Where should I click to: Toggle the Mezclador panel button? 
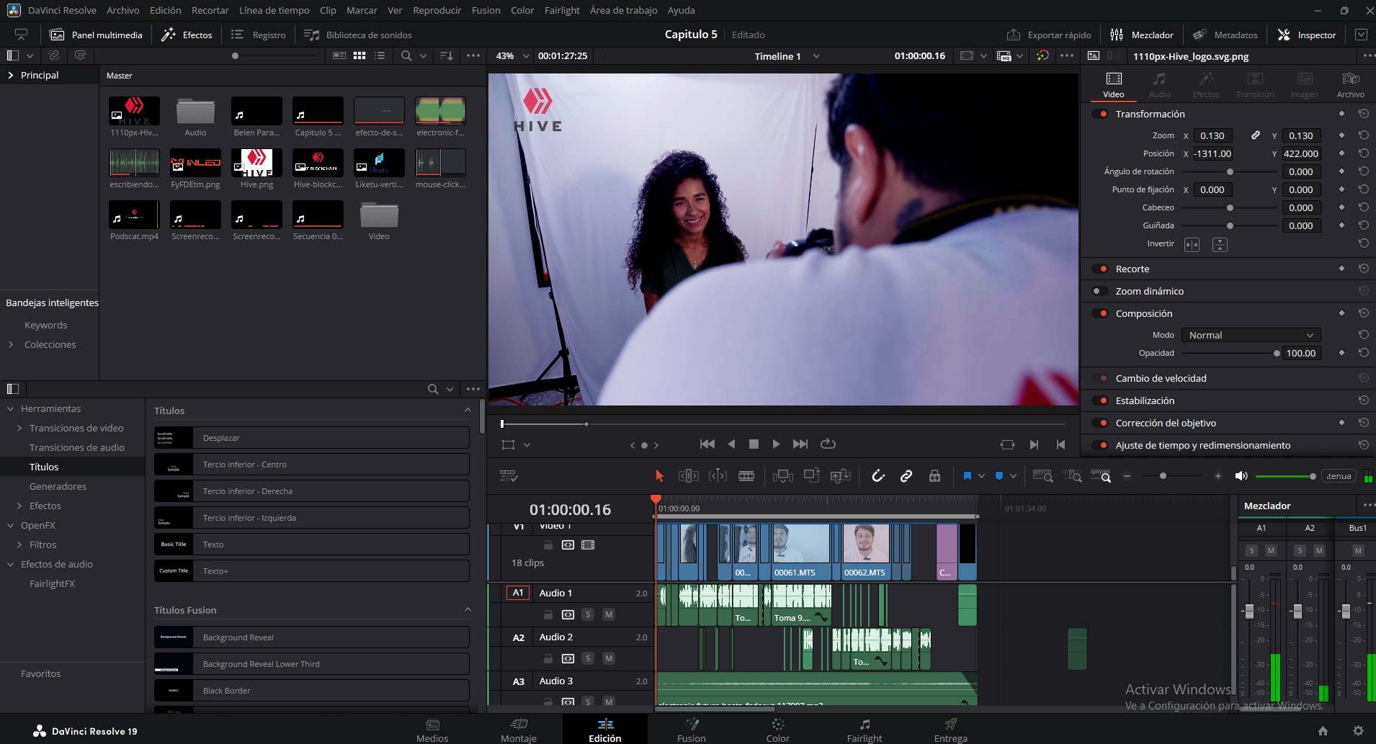click(1142, 35)
